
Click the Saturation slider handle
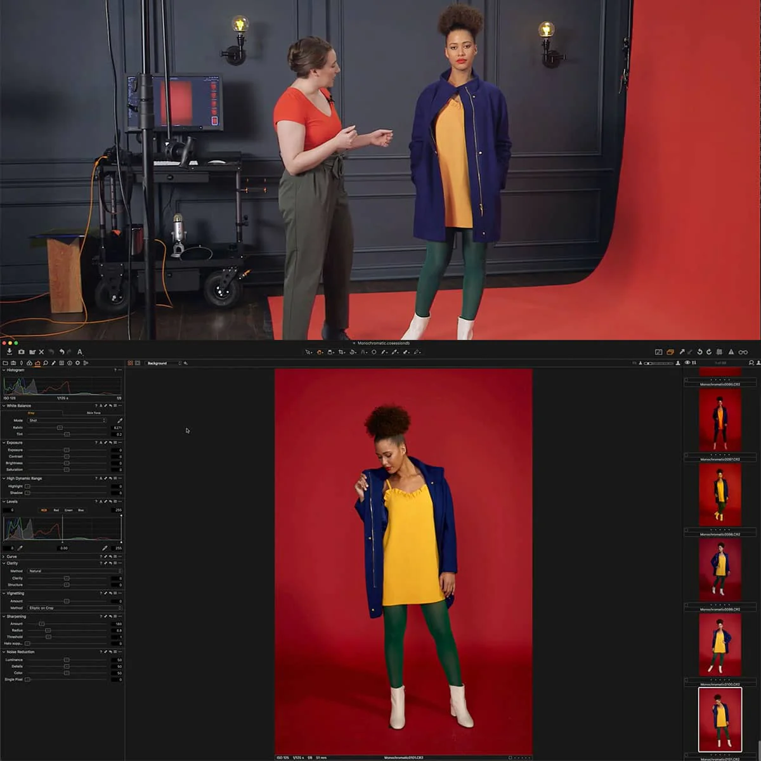tap(67, 470)
